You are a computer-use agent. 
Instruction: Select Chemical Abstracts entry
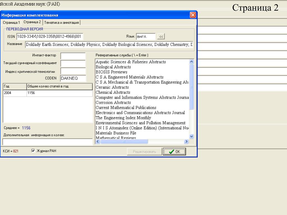tap(113, 92)
